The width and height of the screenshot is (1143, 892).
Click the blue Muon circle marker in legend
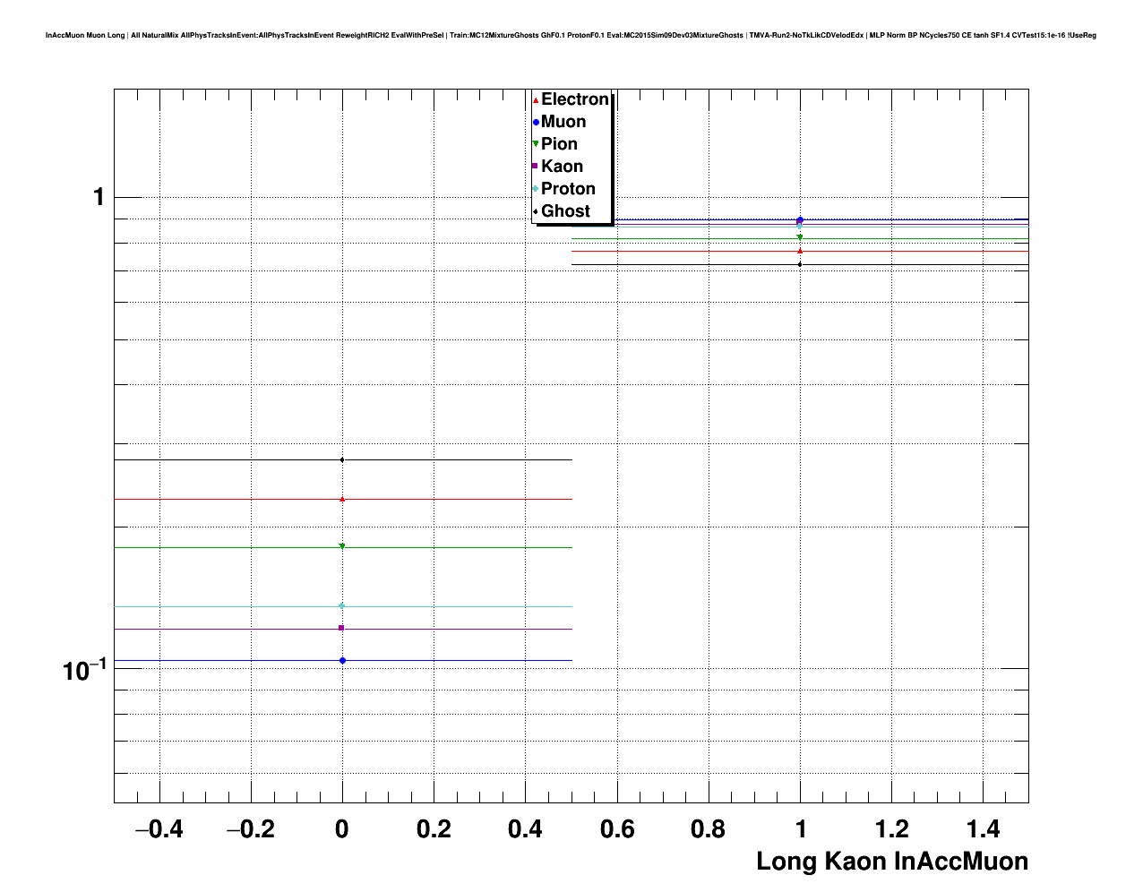click(x=536, y=123)
